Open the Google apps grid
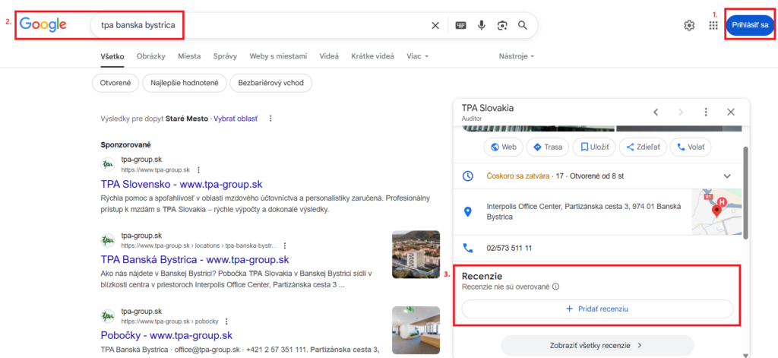 [x=713, y=25]
